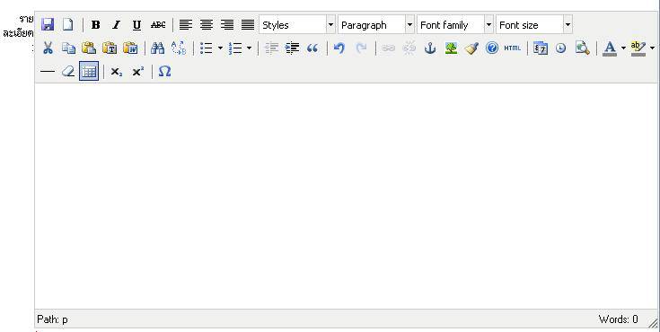This screenshot has width=660, height=332.
Task: Insert an Anchor
Action: 430,48
